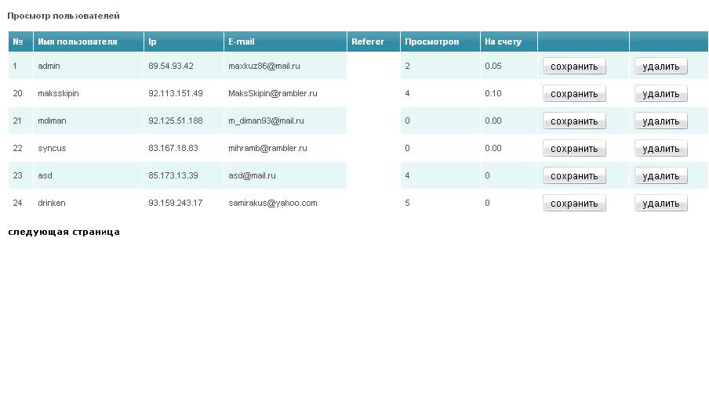This screenshot has height=418, width=709.
Task: Click email m_diman93@mail.ru
Action: [266, 121]
